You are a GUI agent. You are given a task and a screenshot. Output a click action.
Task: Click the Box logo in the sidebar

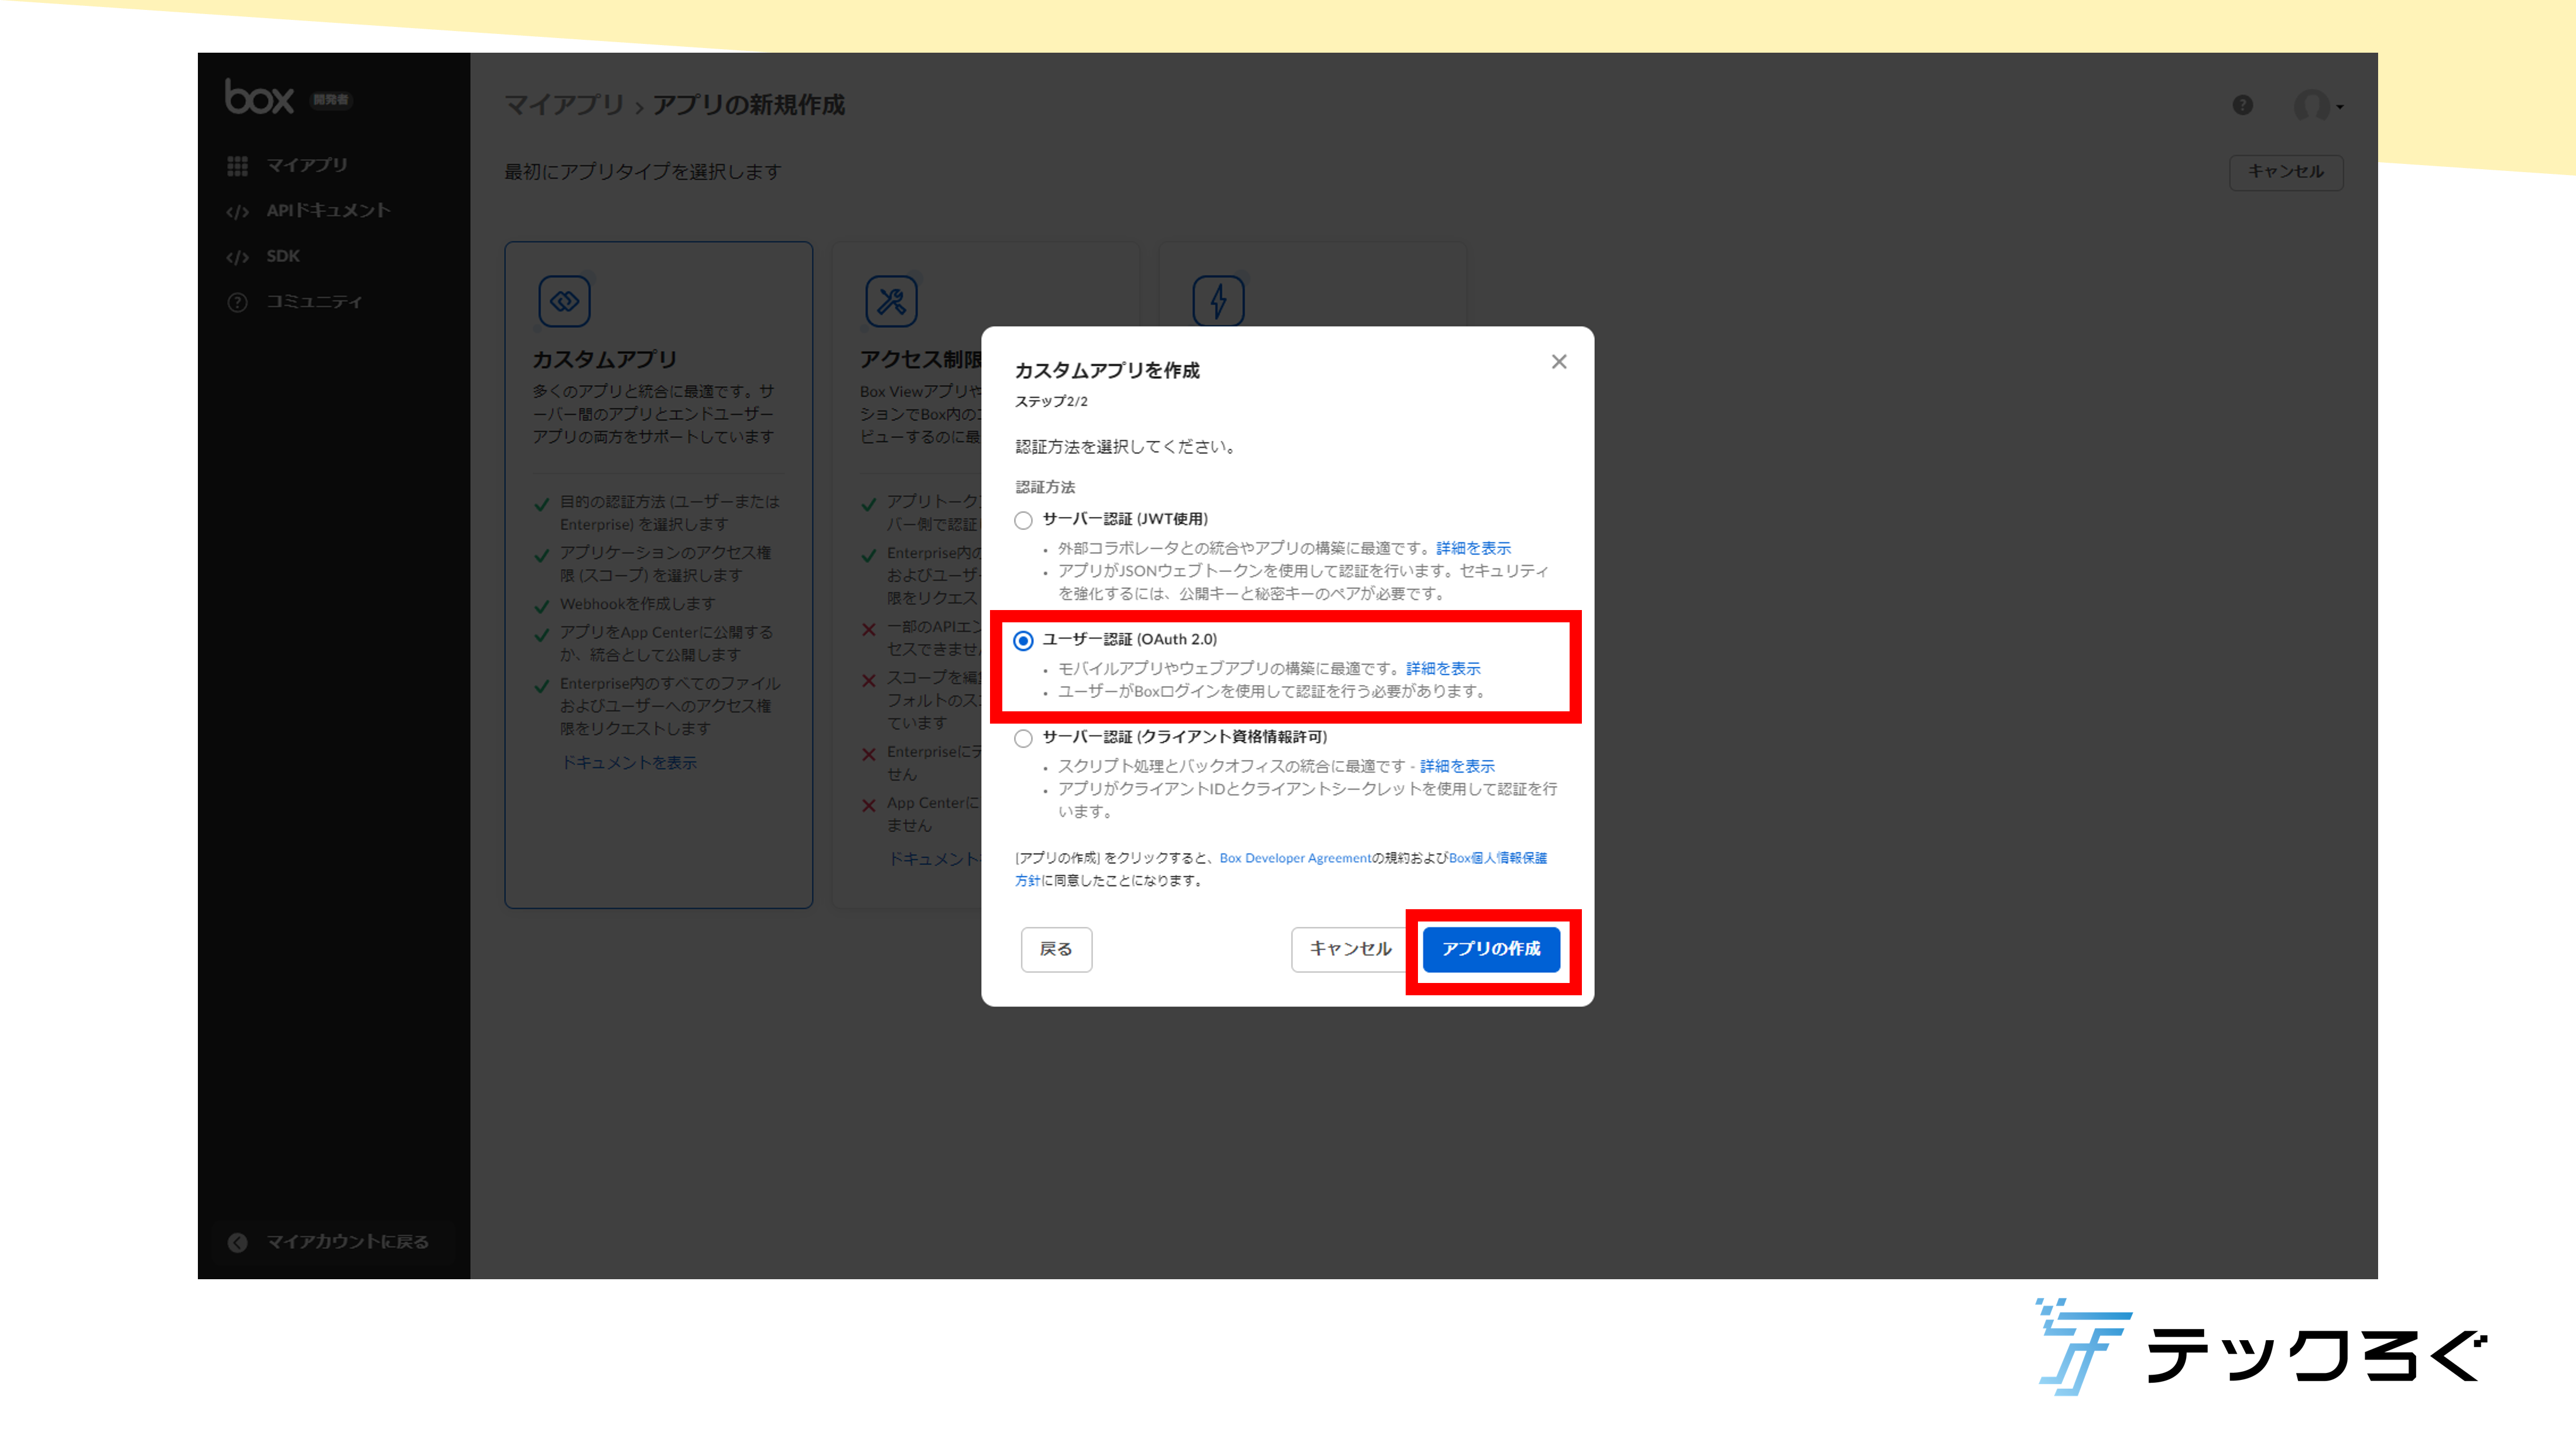[x=259, y=97]
